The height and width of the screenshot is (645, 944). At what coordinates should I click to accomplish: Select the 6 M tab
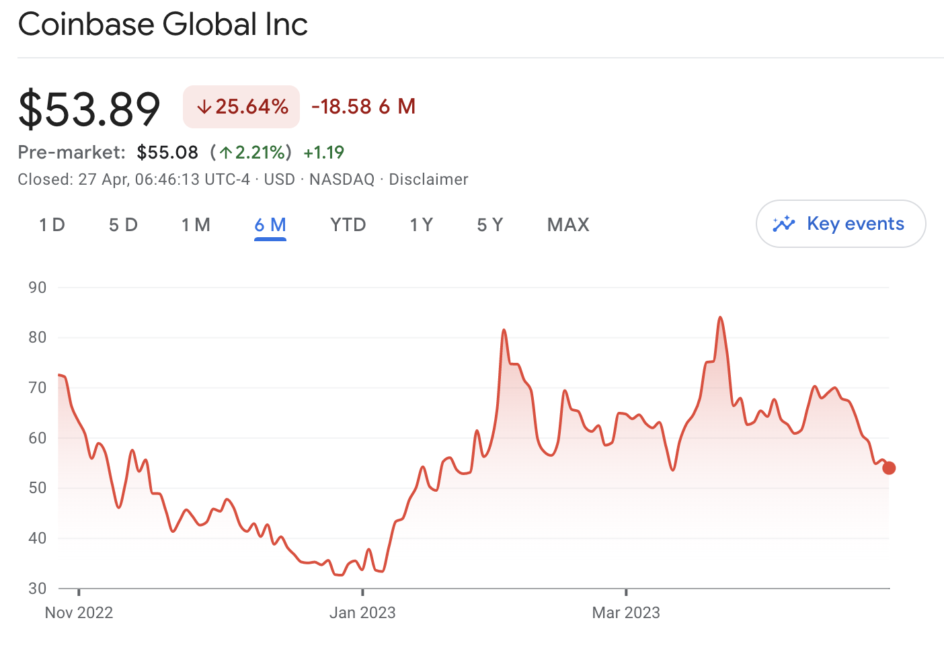[270, 224]
